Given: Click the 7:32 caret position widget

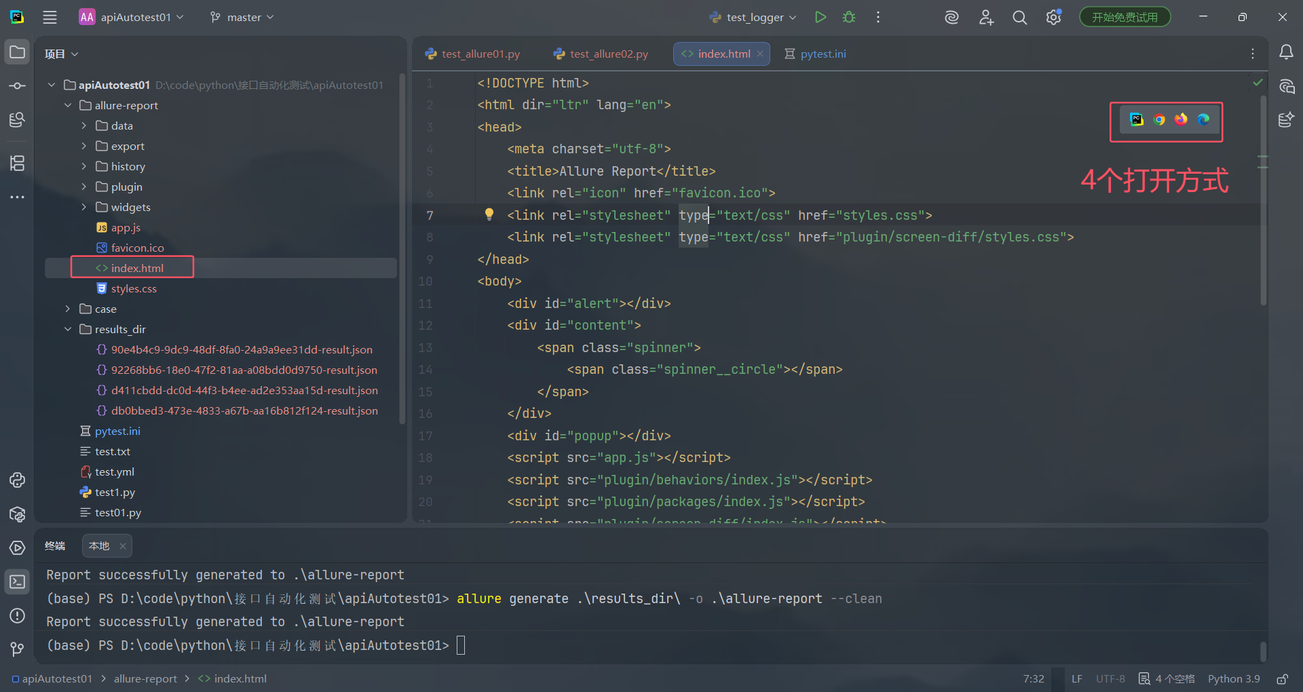Looking at the screenshot, I should (x=1034, y=679).
